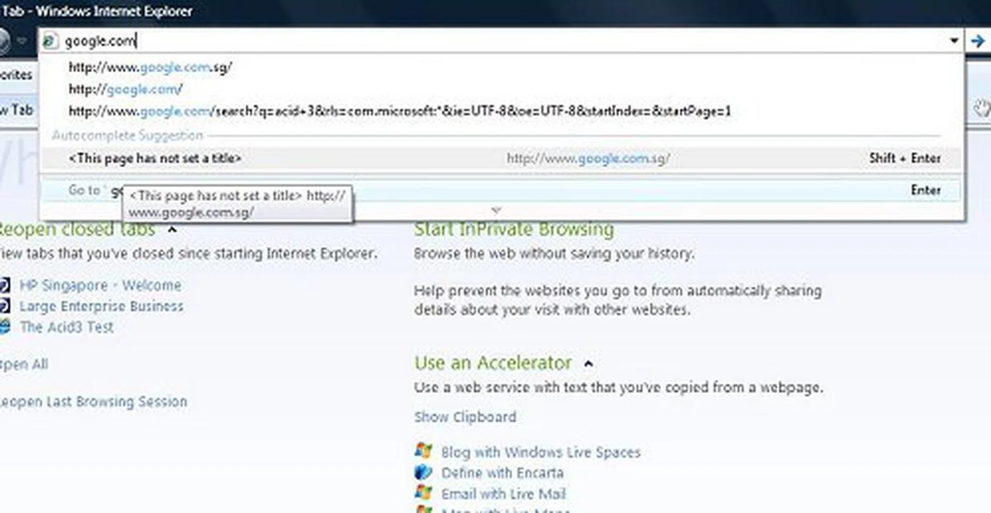Open the address bar dropdown arrow
This screenshot has width=991, height=513.
953,41
